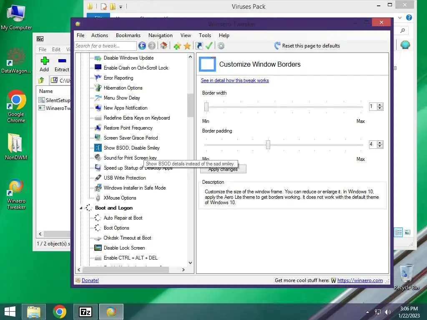
Task: Switch to Chrome on the taskbar
Action: pos(60,312)
